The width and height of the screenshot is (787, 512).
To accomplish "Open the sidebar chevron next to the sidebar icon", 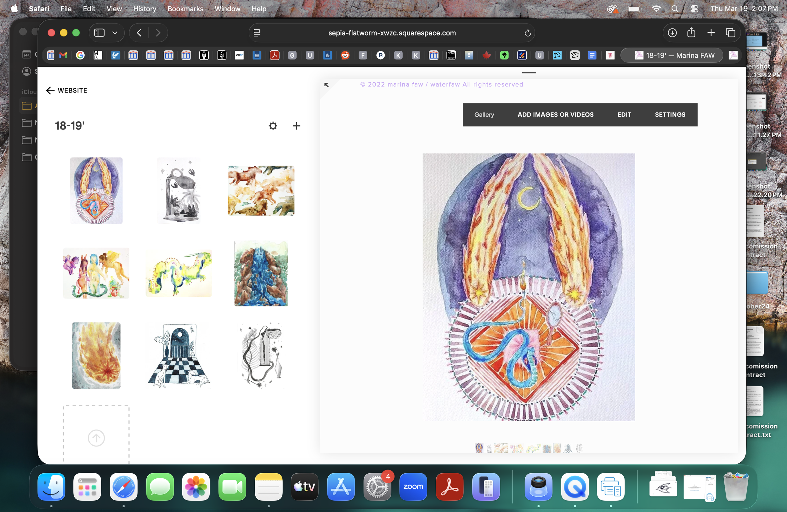I will 115,32.
